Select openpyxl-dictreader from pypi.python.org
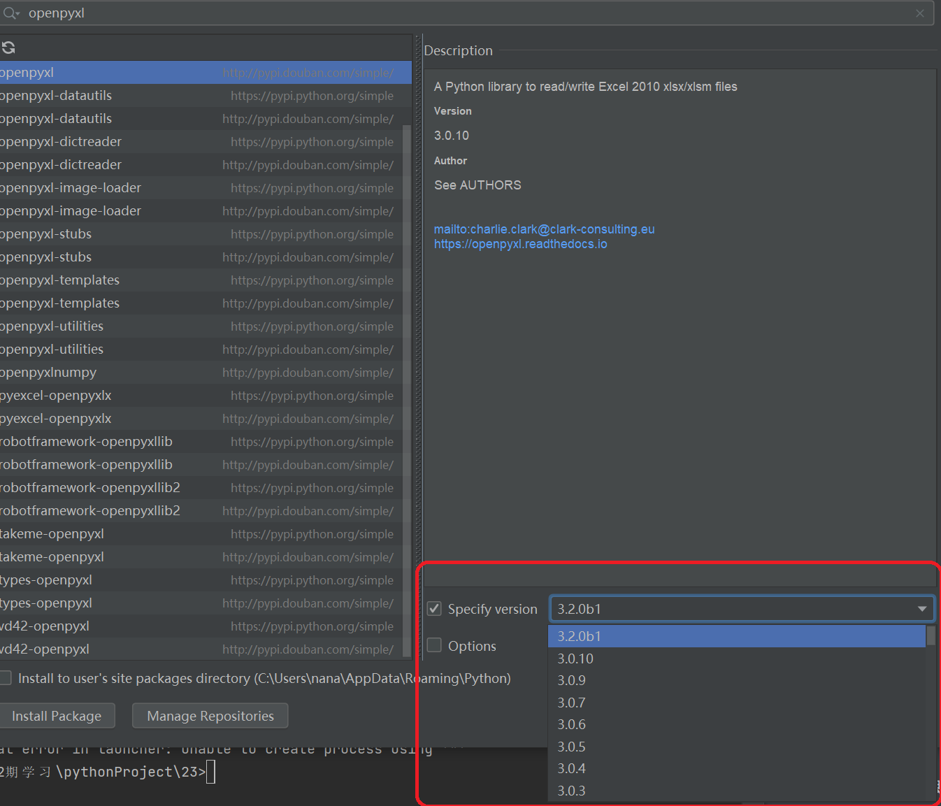The image size is (941, 806). point(201,142)
